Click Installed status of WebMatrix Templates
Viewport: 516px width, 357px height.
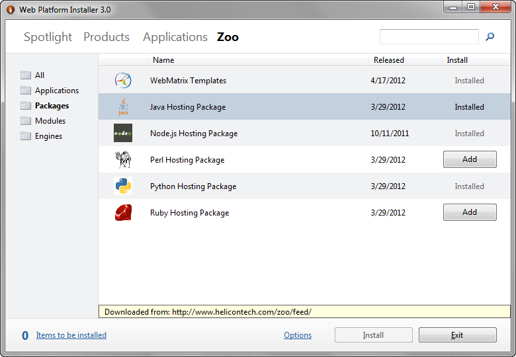[x=469, y=81]
